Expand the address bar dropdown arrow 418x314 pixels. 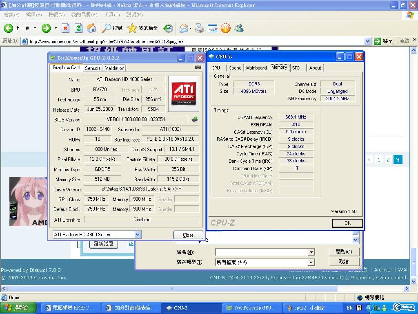tap(367, 41)
